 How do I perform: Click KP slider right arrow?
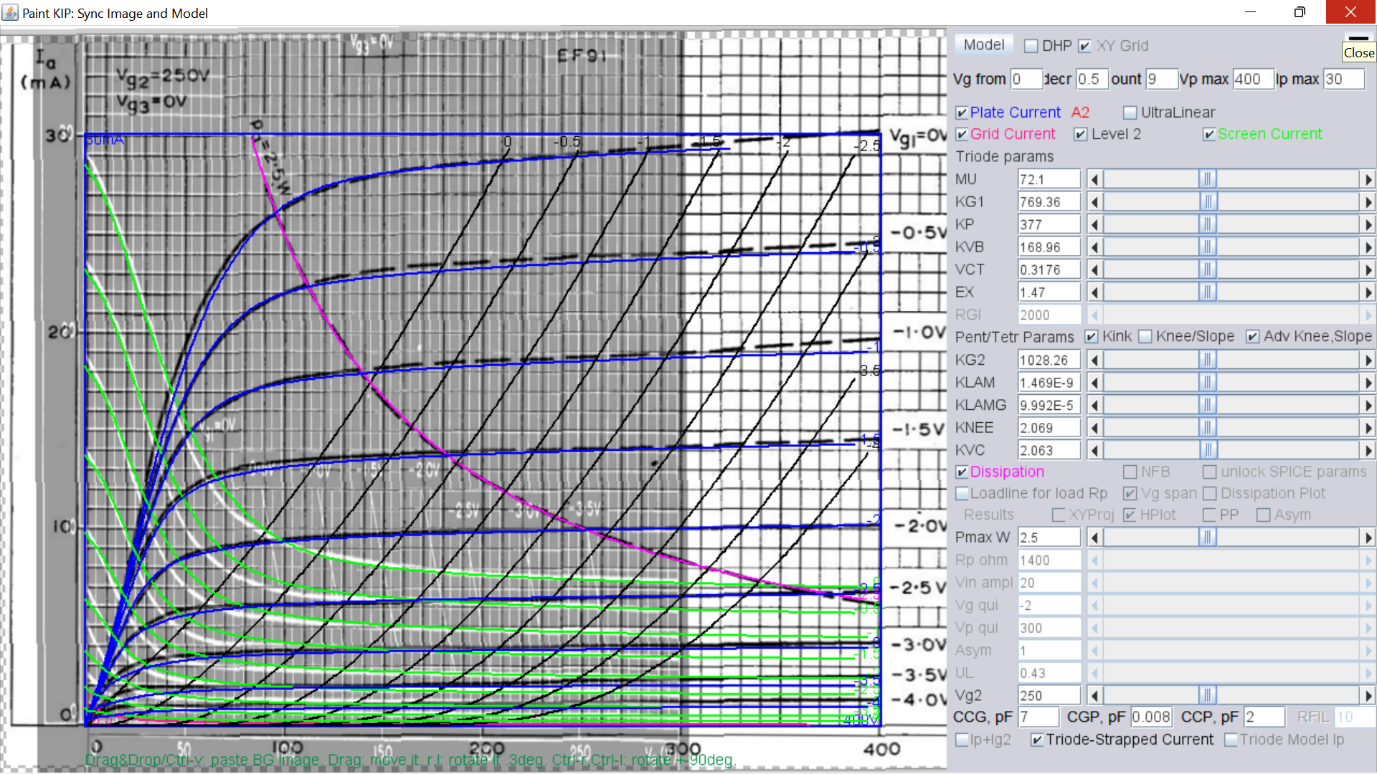(1368, 224)
